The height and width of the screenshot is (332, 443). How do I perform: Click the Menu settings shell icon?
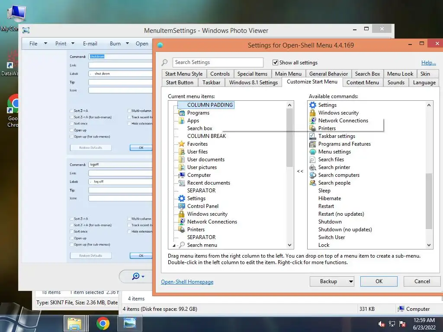coord(312,152)
